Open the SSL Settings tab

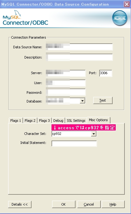coord(76,121)
